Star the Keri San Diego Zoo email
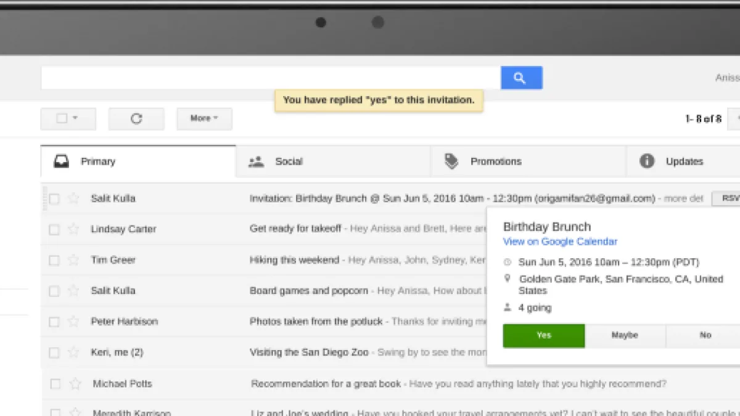Screen dimensions: 740x416 [x=73, y=353]
